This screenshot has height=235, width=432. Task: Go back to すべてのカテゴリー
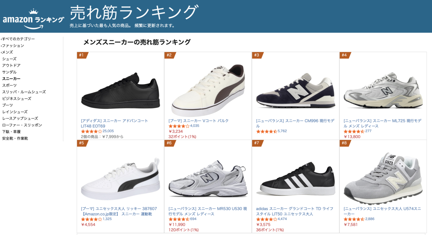[18, 39]
